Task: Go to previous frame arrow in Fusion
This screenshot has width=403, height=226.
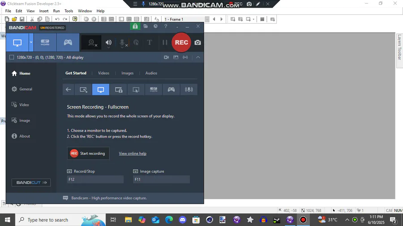Action: pyautogui.click(x=214, y=19)
